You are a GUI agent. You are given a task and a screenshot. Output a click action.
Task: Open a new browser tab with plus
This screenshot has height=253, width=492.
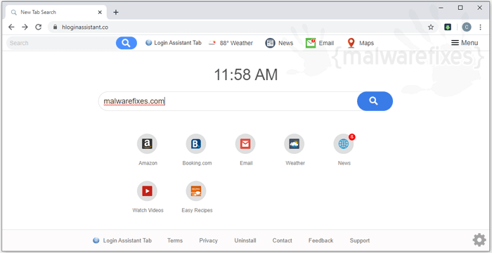[x=116, y=12]
